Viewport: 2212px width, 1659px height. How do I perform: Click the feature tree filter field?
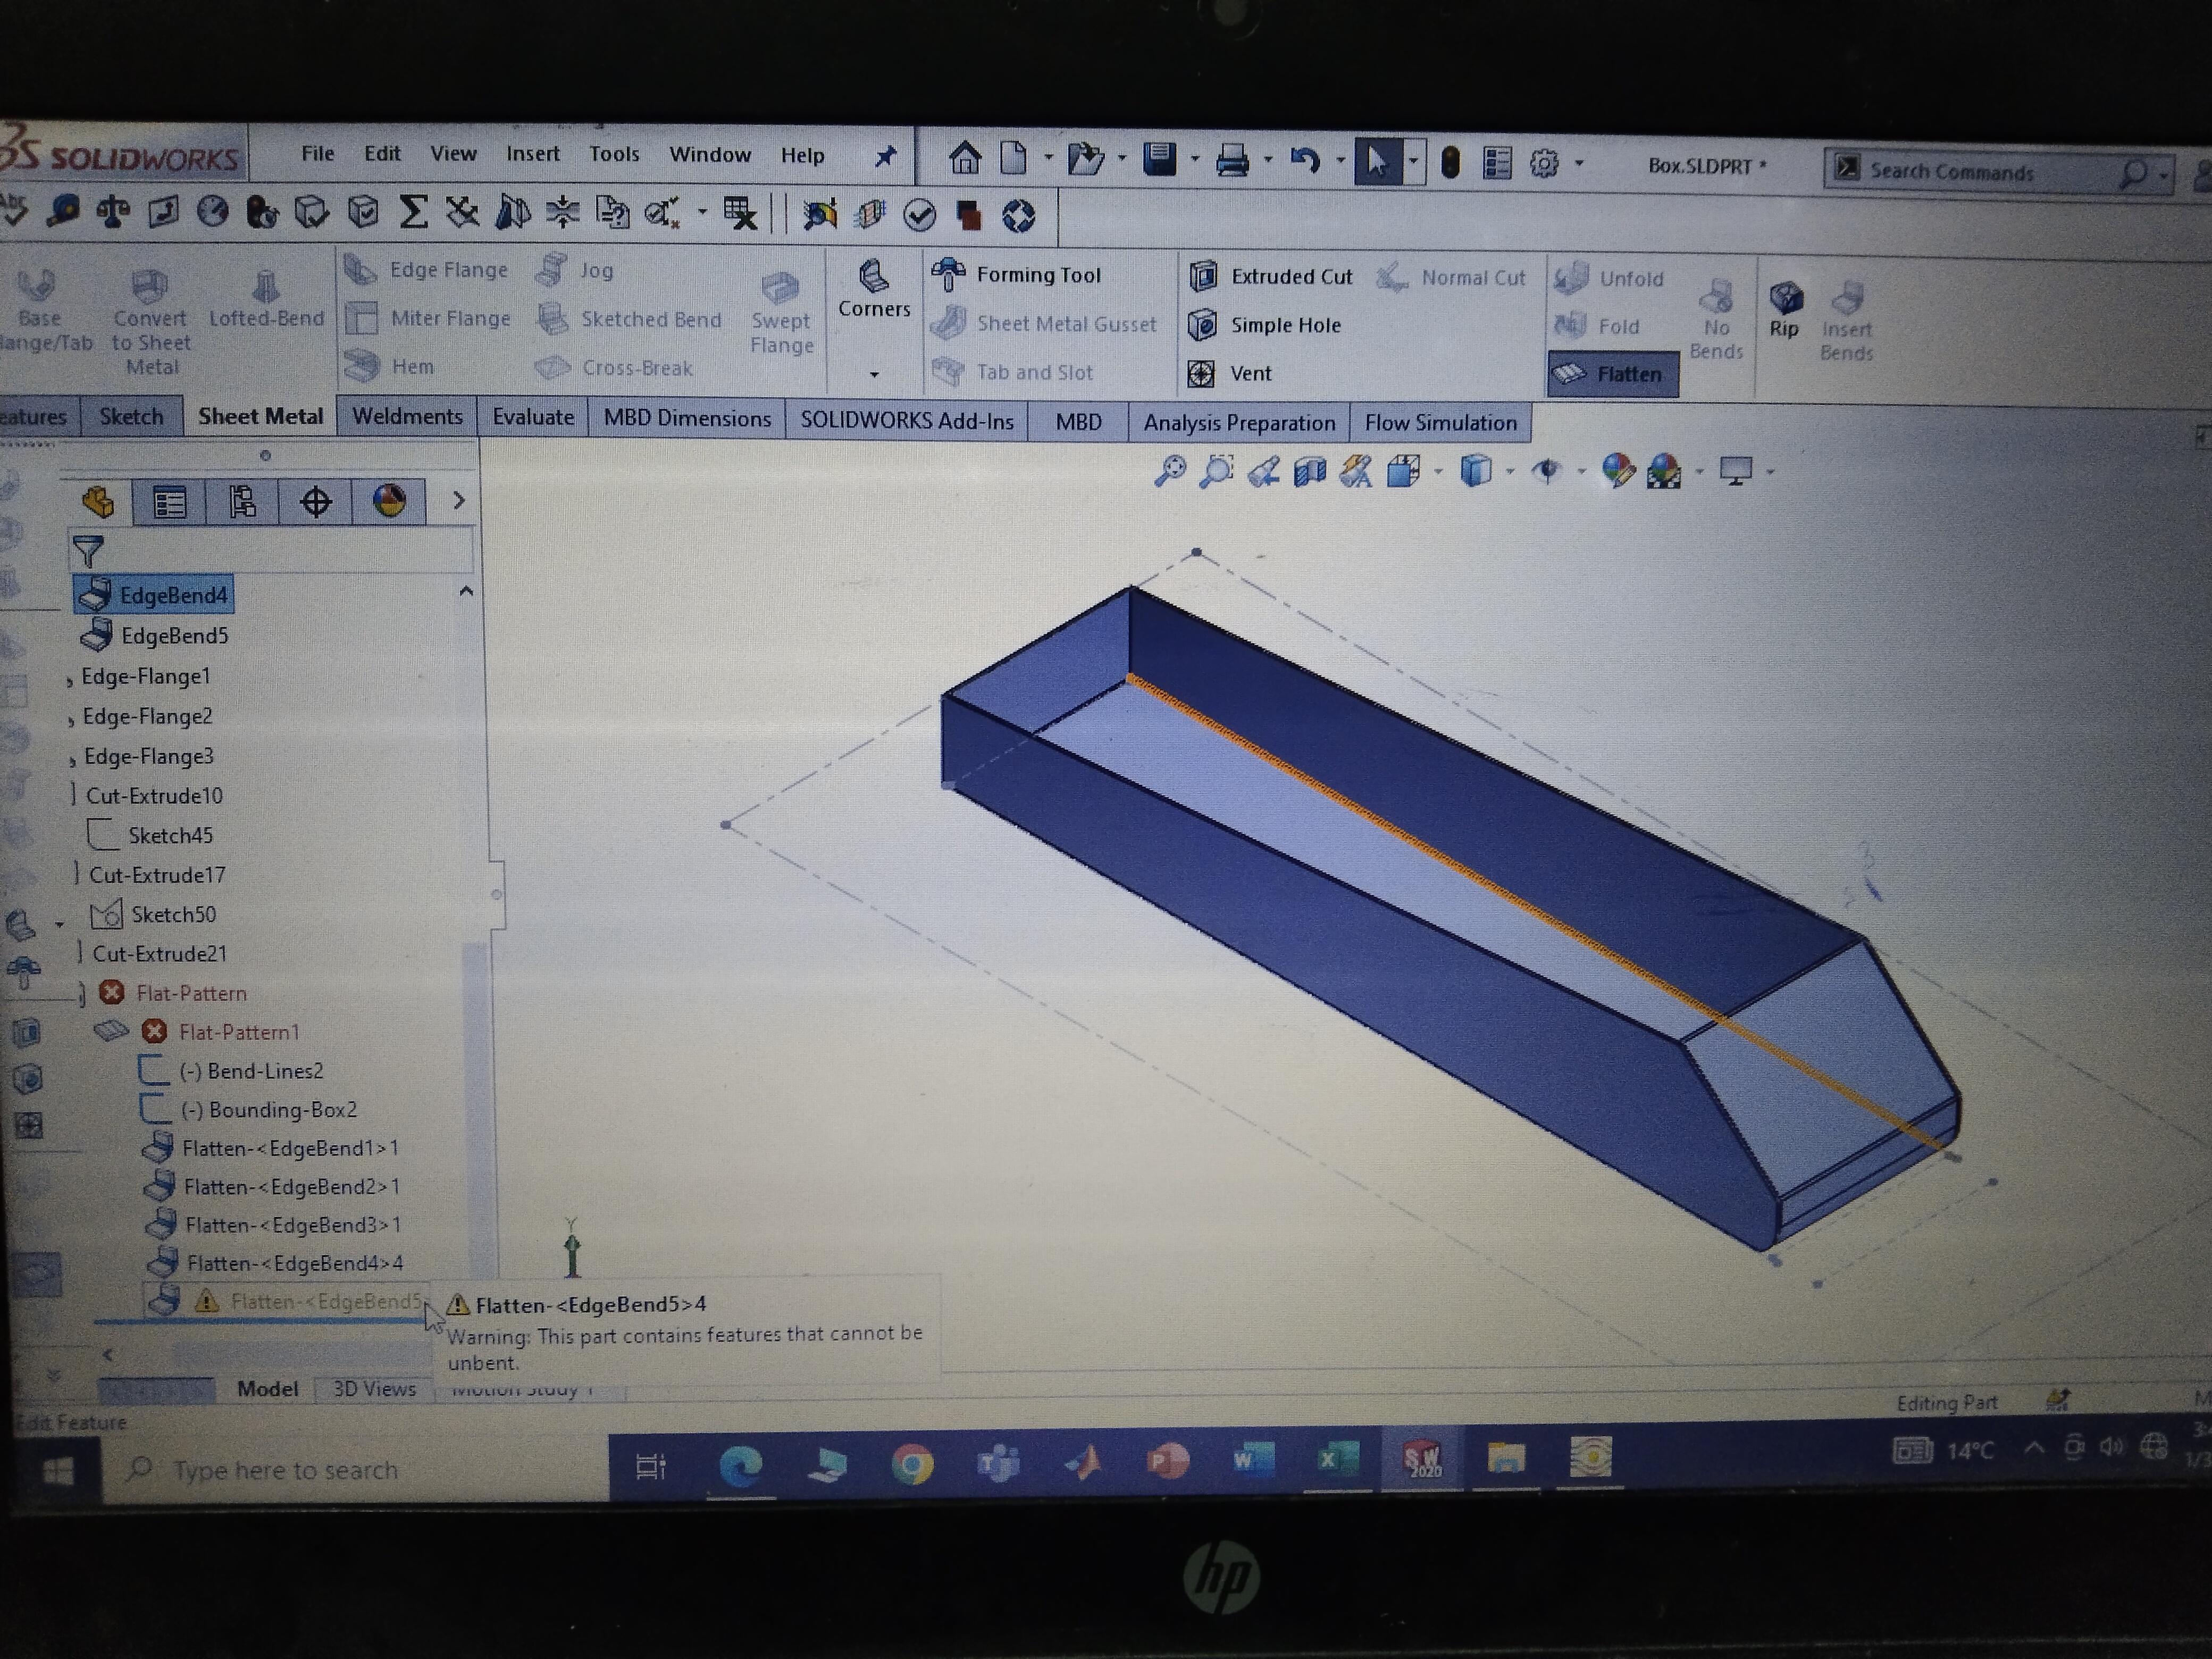click(x=272, y=551)
